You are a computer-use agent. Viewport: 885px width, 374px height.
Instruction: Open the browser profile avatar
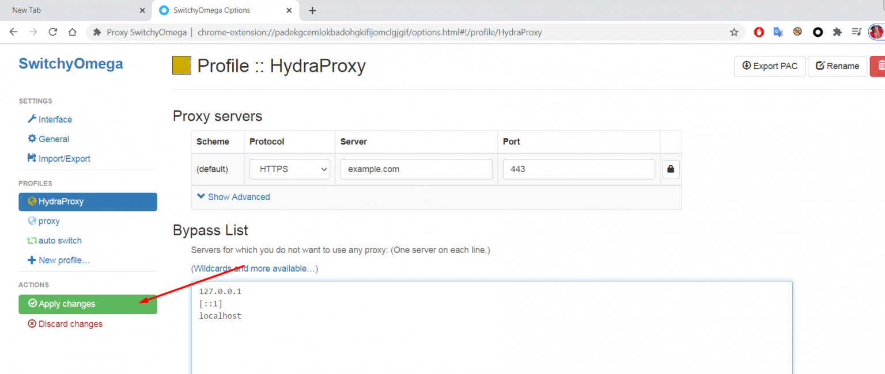tap(876, 32)
